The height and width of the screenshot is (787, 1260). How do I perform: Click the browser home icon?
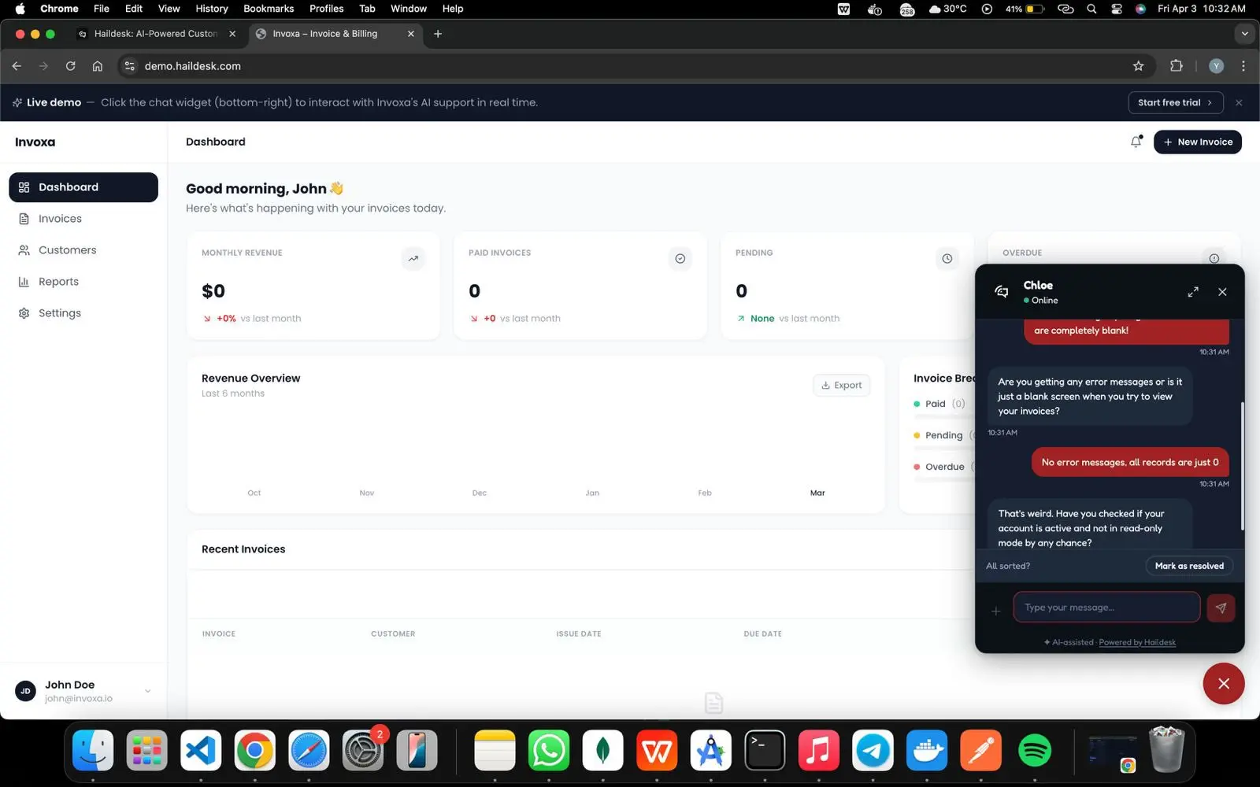[x=97, y=66]
